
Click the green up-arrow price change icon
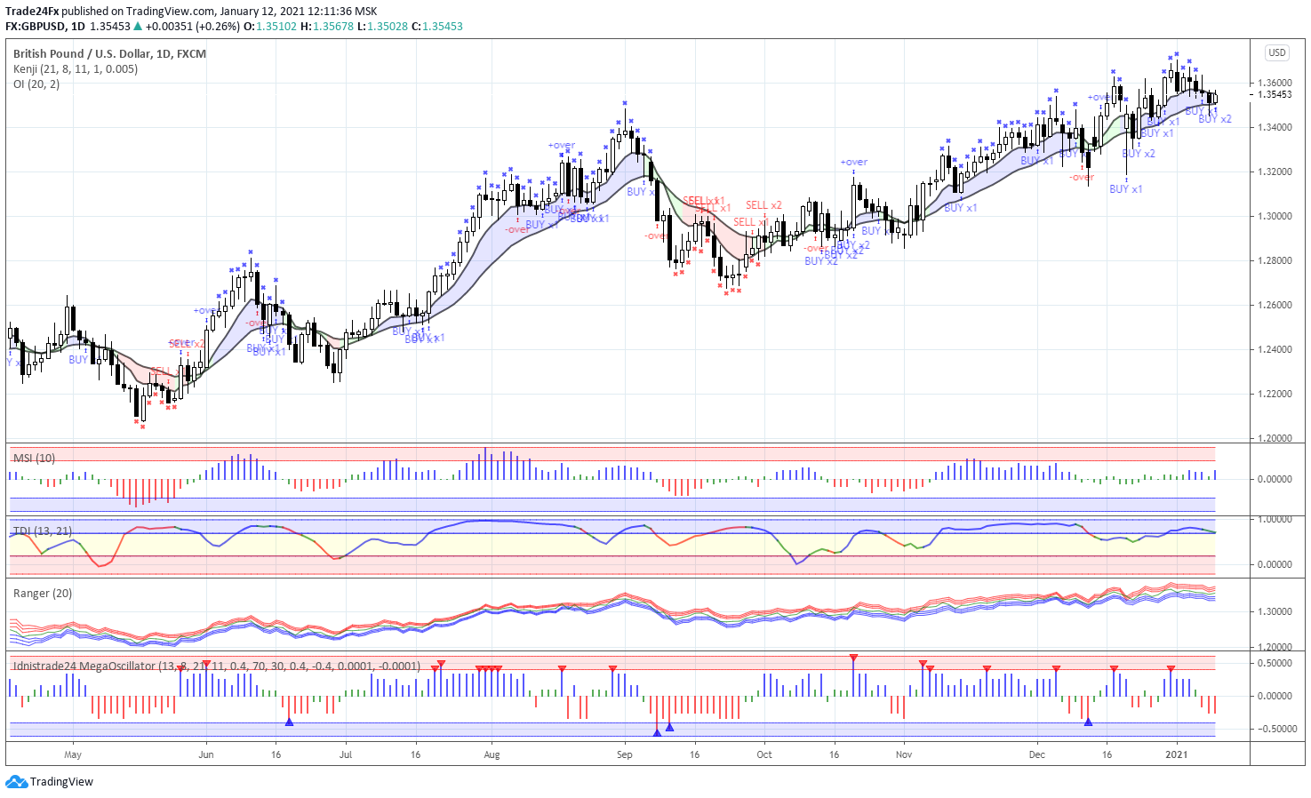(x=138, y=27)
